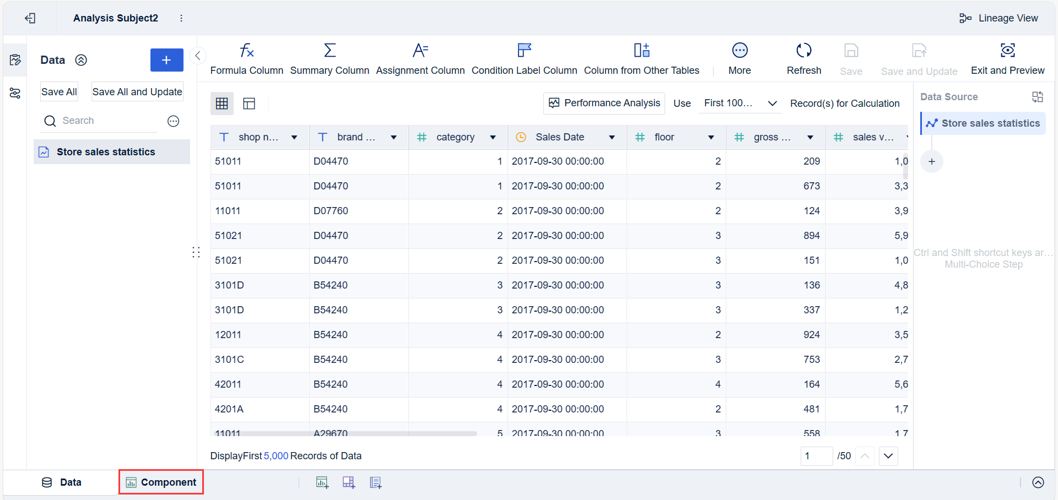The width and height of the screenshot is (1058, 500).
Task: Open Lineage View
Action: coord(998,18)
